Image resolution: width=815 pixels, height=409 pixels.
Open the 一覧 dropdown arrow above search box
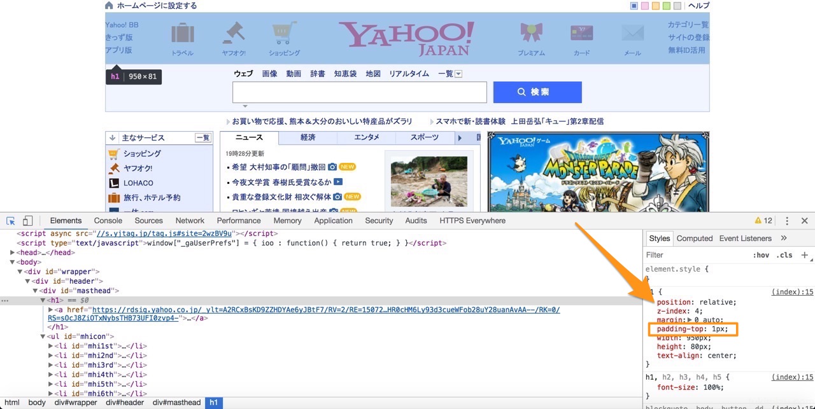[x=458, y=74]
